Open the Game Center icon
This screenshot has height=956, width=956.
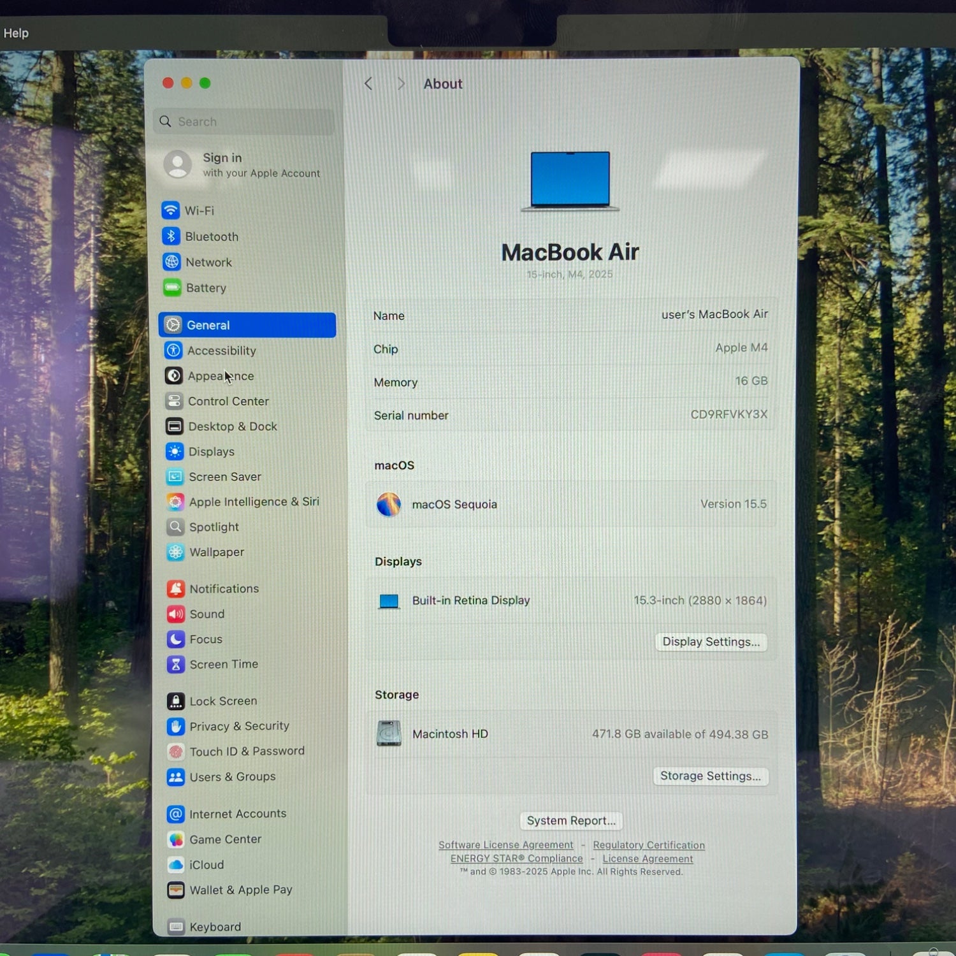pos(176,839)
